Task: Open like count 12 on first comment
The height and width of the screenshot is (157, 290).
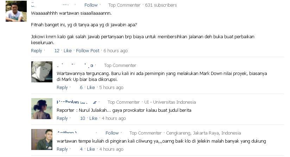Action: click(x=57, y=50)
